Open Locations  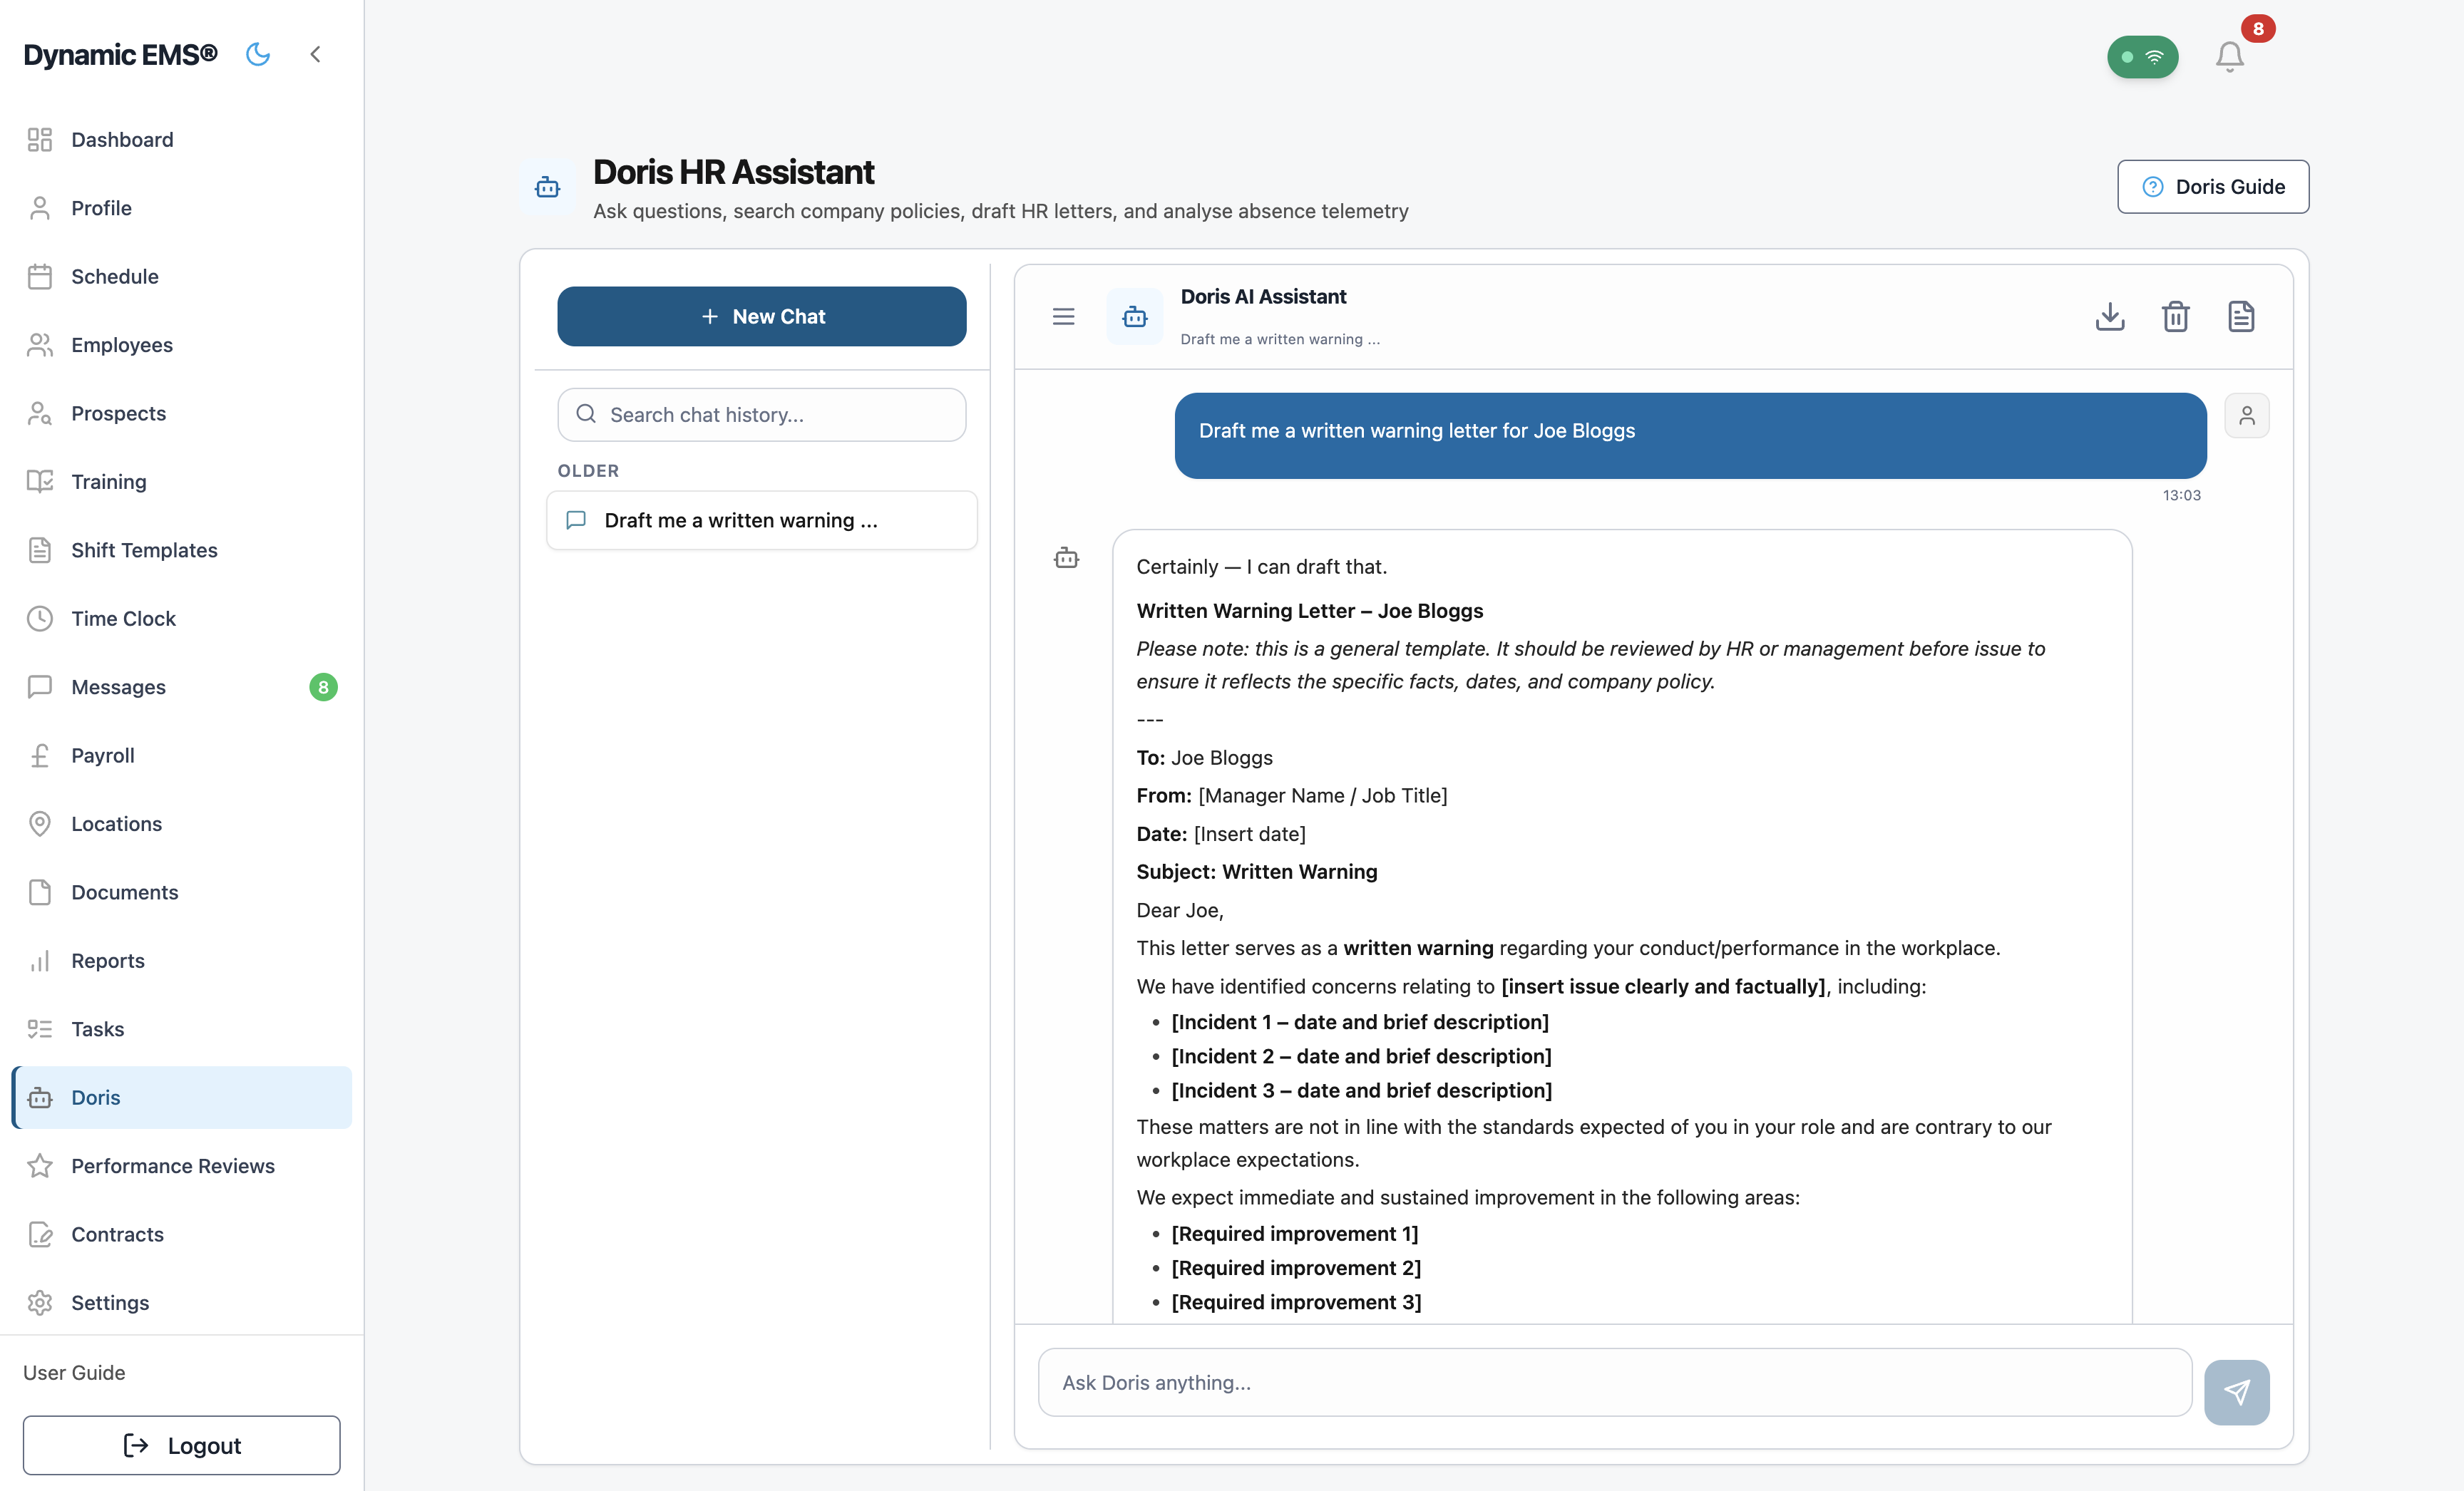tap(181, 823)
